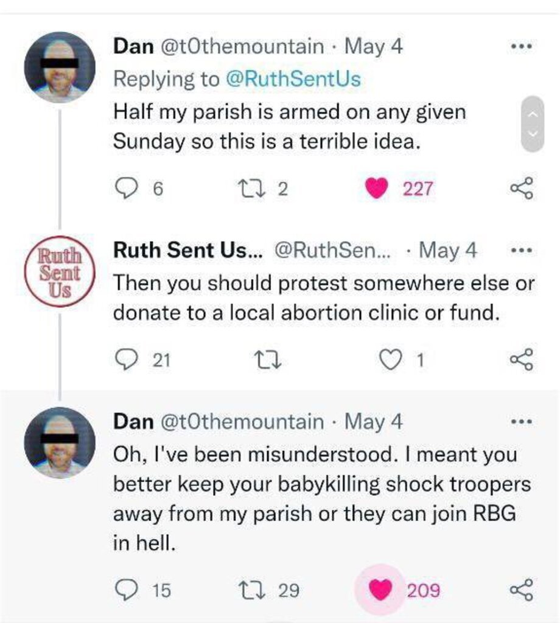Like the Ruth Sent Us tweet
The image size is (560, 623).
[392, 361]
